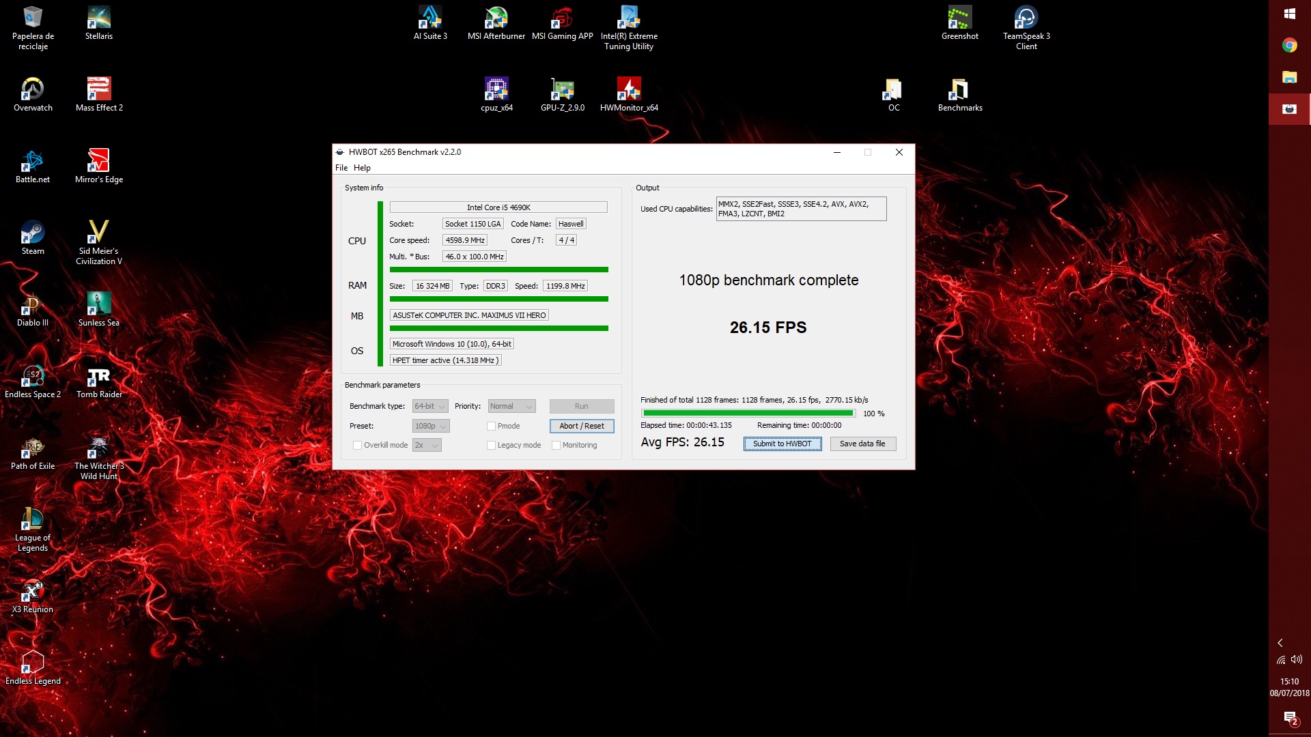
Task: Select the Mirror's Edge shortcut
Action: point(99,167)
